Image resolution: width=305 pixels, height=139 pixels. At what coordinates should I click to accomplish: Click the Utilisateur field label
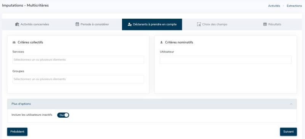click(x=167, y=52)
